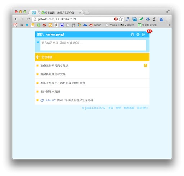Expand the subtask count badge showing 3
This screenshot has width=184, height=176.
[x=145, y=65]
